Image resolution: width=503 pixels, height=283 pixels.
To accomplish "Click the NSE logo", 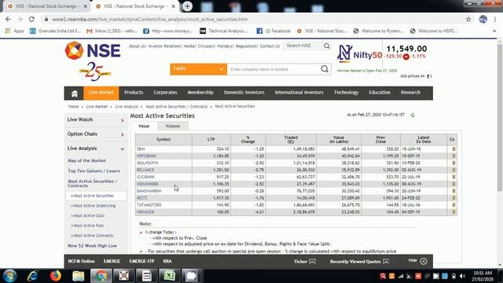I will 93,50.
